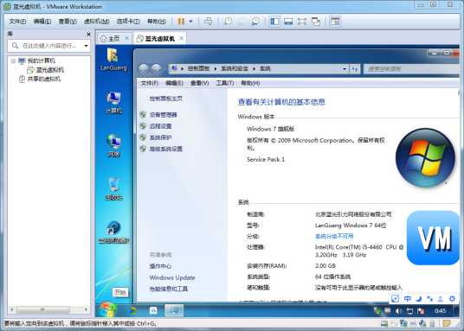Image resolution: width=464 pixels, height=331 pixels.
Task: Toggle the library sidebar view icon
Action: click(274, 22)
